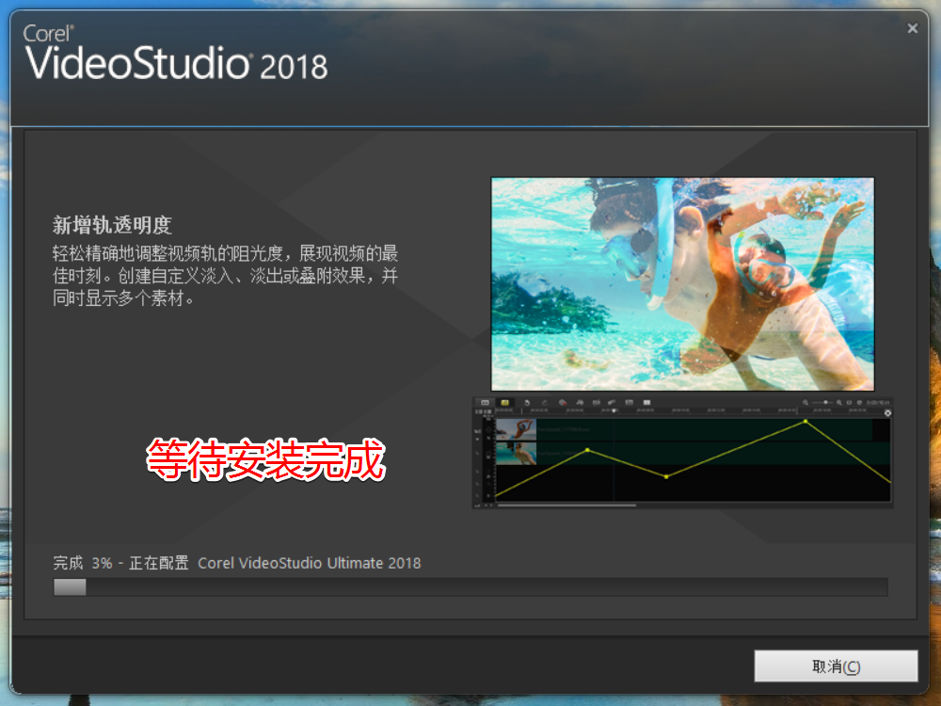This screenshot has height=706, width=941.
Task: Click the status text 完成 3% - 正在配置
Action: (120, 563)
